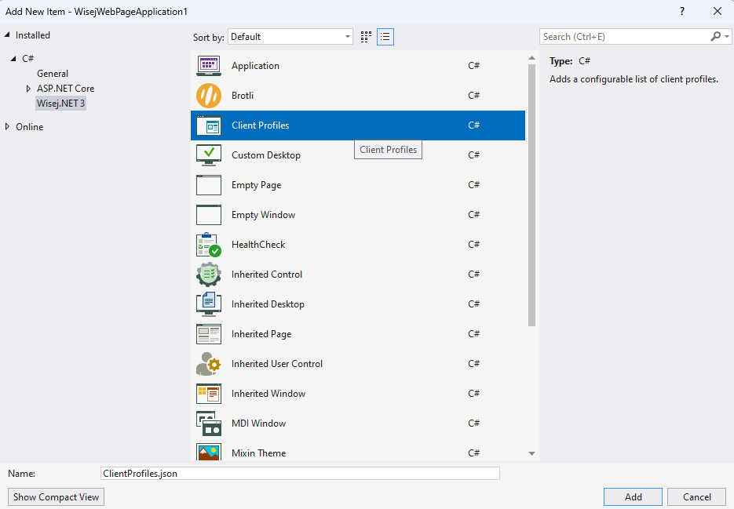Click the Client Profiles template icon
The image size is (734, 509).
(209, 125)
